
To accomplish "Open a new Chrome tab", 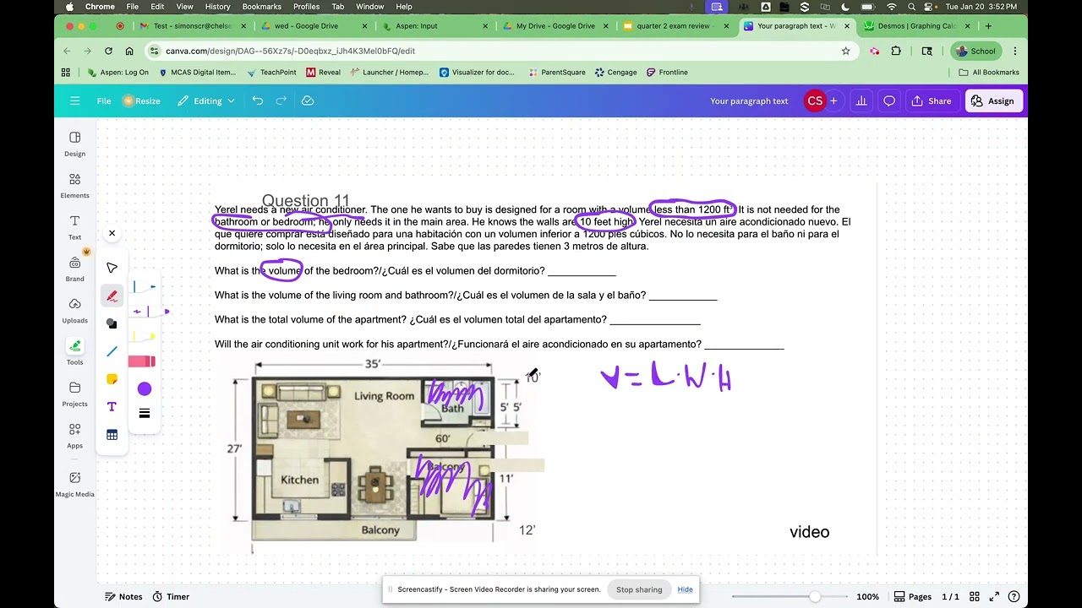I will tap(988, 26).
